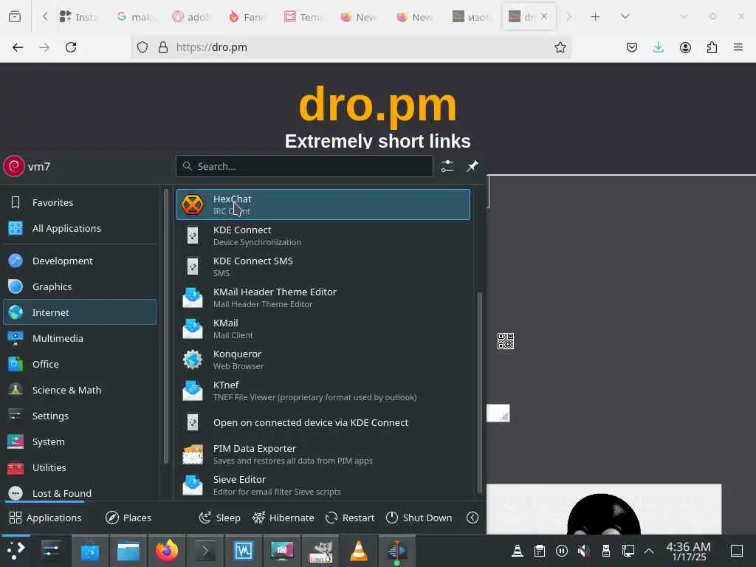Launch Konqueror web browser
This screenshot has width=756, height=567.
[x=323, y=360]
